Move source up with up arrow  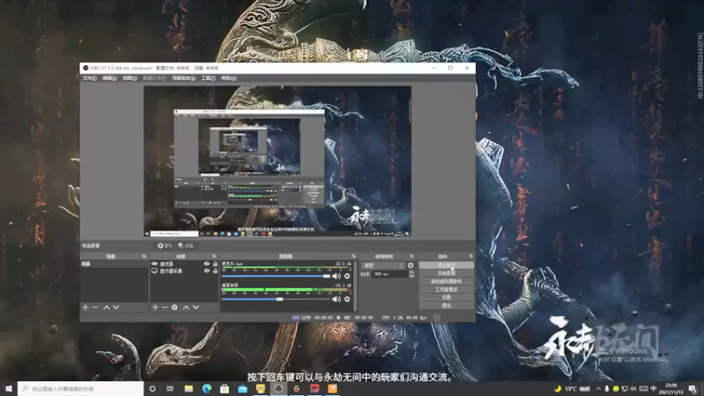[x=186, y=307]
